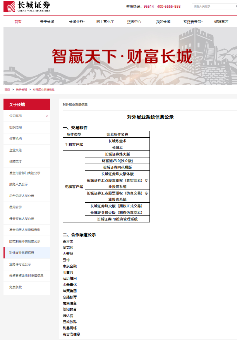The image size is (237, 340).
Task: Open the 长城业务 dropdown menu
Action: (x=77, y=22)
